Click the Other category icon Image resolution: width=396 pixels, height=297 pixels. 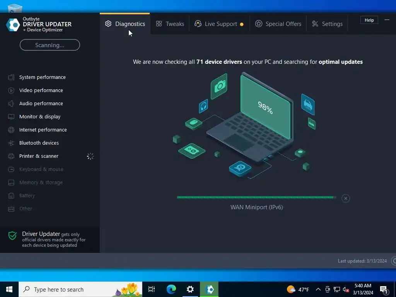click(x=11, y=209)
